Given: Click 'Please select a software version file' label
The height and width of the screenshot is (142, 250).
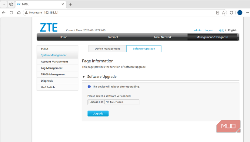Looking at the screenshot, I should coord(109,96).
